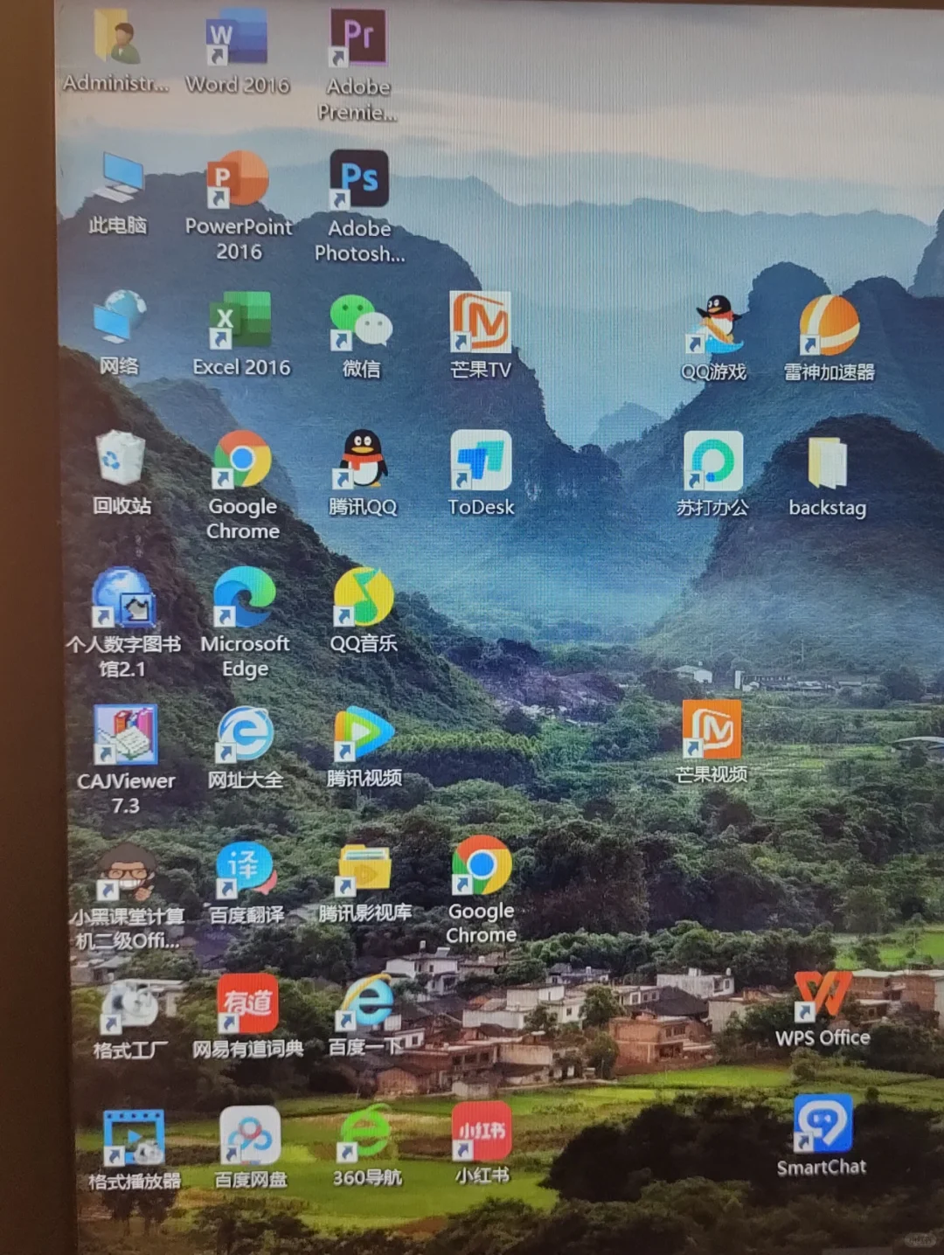
Task: Open the Adobe Photoshop shortcut
Action: point(359,179)
